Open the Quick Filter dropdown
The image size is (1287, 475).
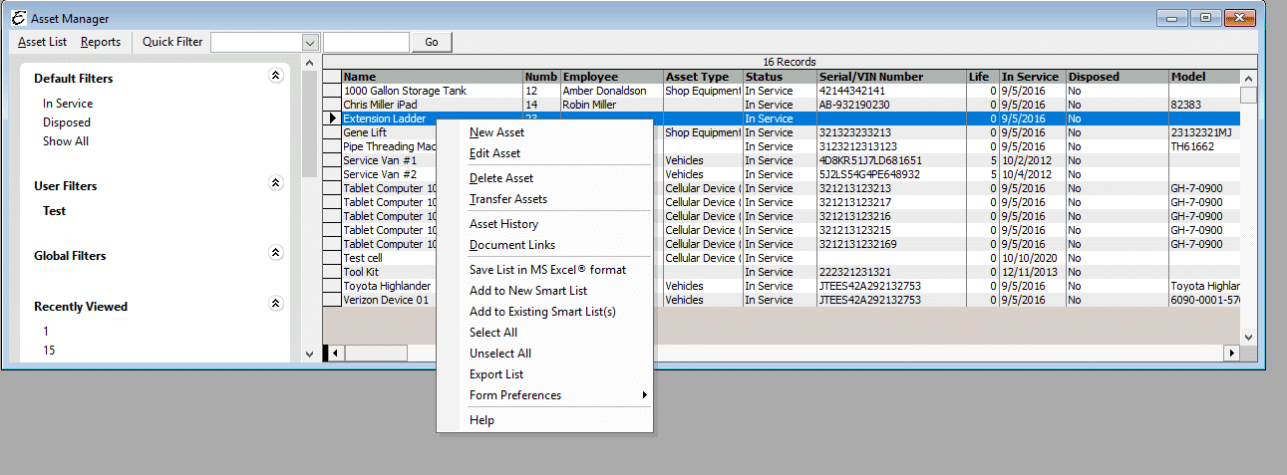pos(310,42)
